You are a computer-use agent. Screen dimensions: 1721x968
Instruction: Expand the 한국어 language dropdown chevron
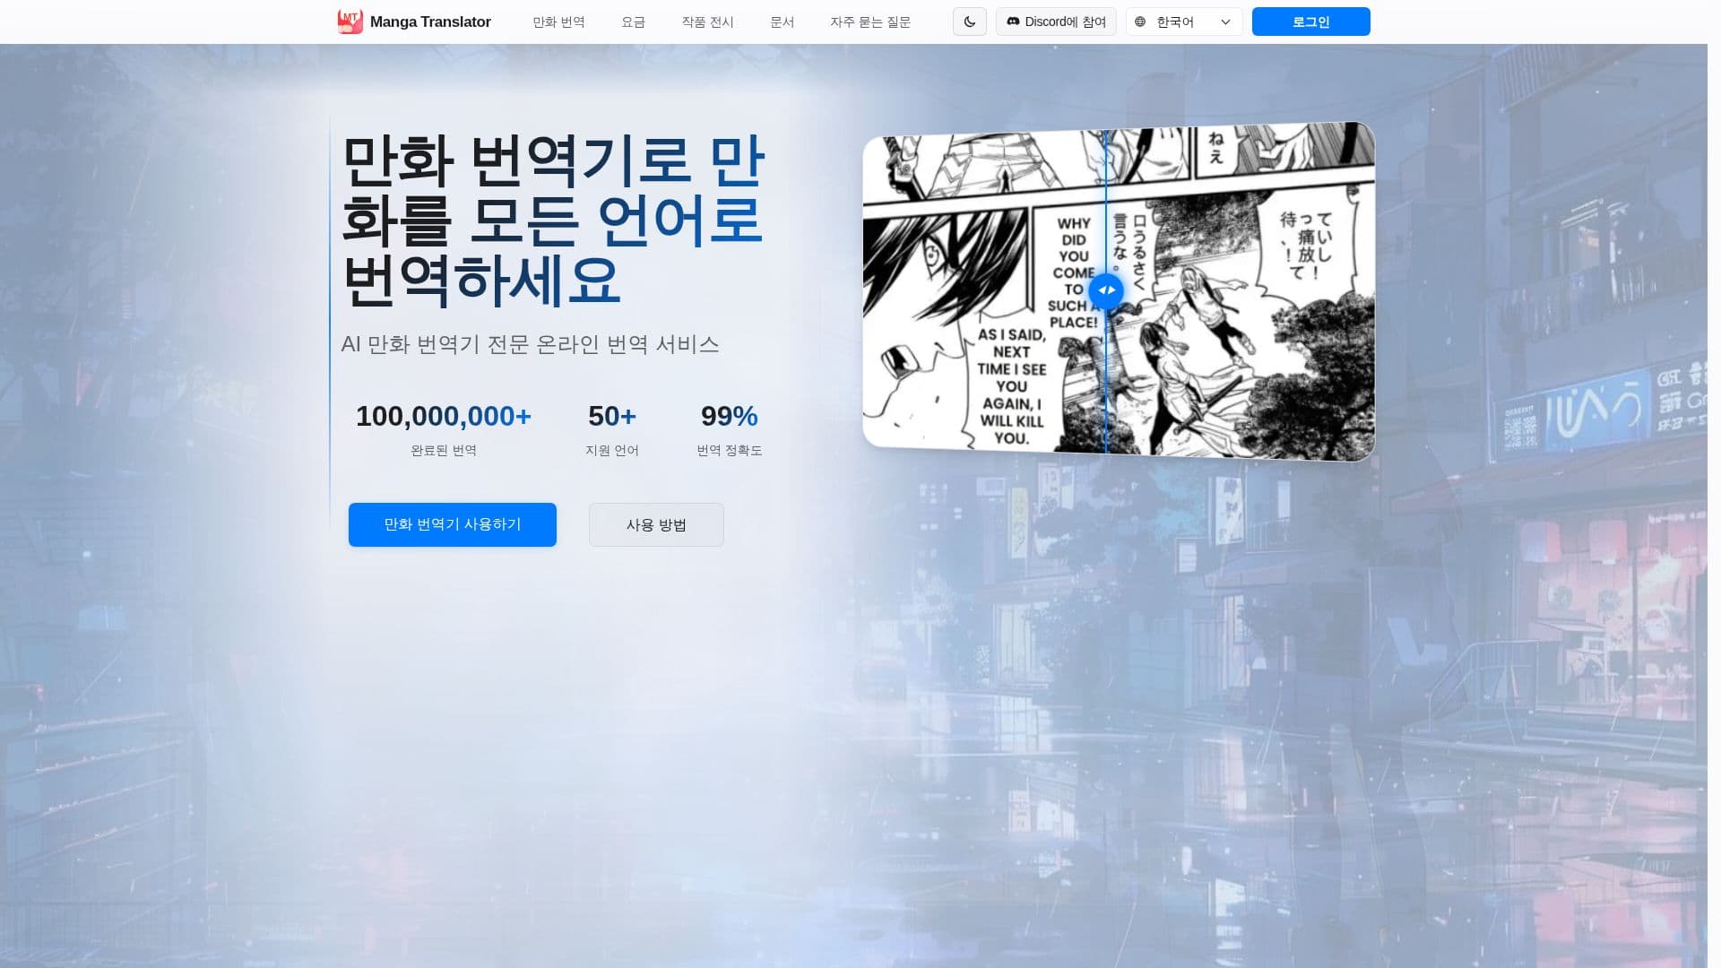click(x=1225, y=22)
